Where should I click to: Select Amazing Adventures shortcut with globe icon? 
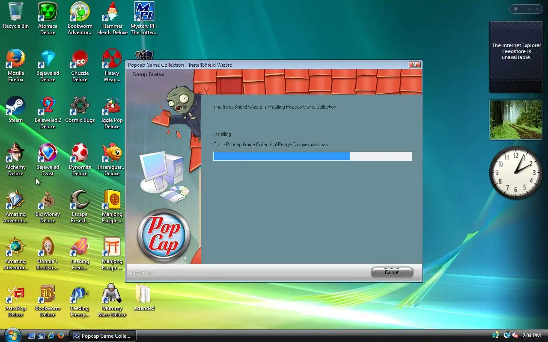point(16,254)
